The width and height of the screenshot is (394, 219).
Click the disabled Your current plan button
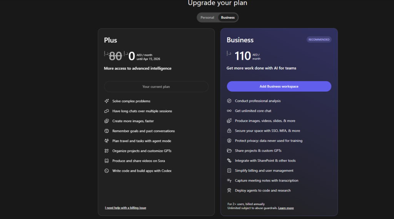click(x=156, y=87)
